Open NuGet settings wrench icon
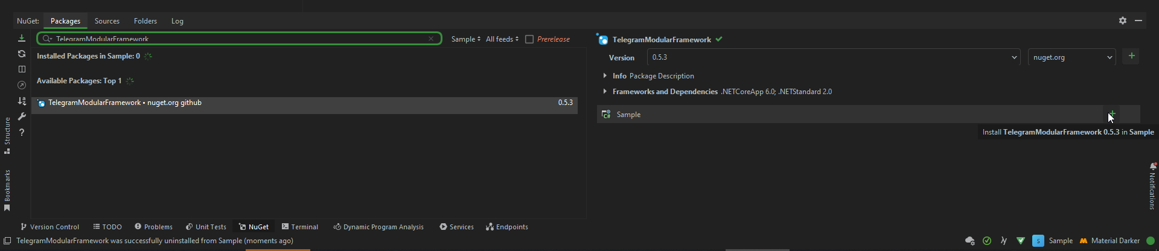The image size is (1159, 251). [22, 116]
